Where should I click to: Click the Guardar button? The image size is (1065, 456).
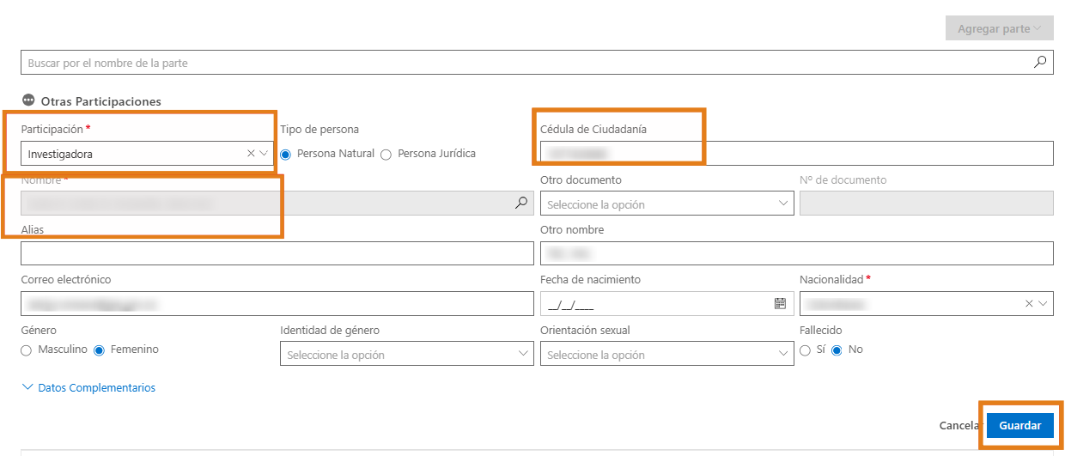click(x=1019, y=426)
